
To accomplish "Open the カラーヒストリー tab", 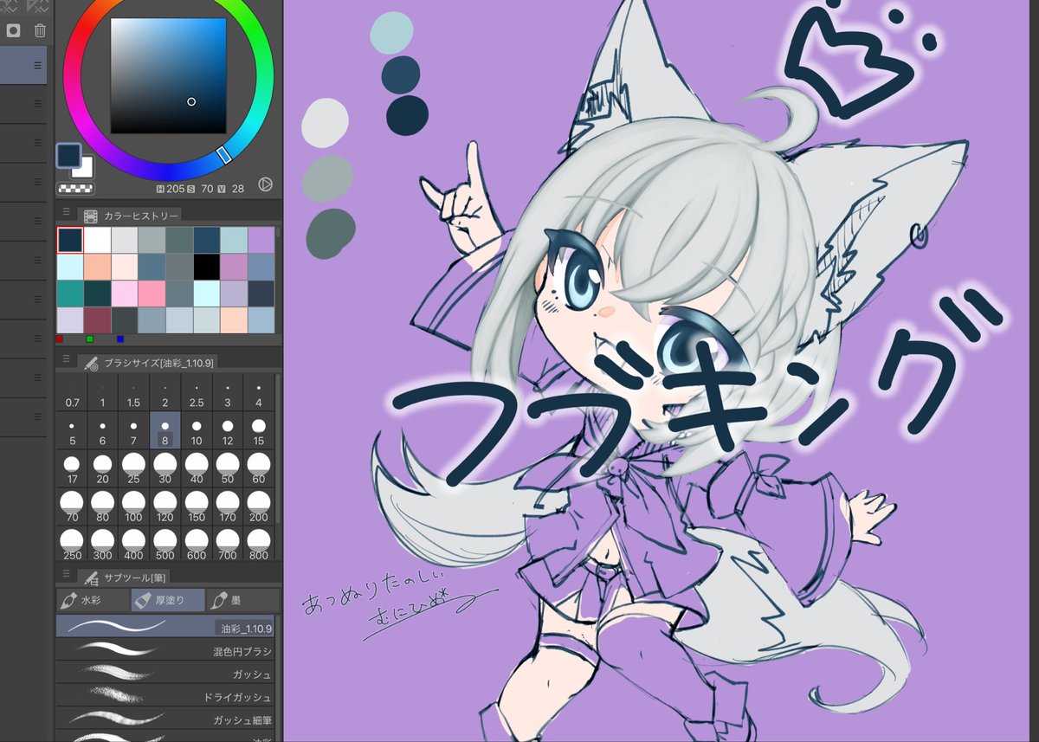I will click(130, 216).
